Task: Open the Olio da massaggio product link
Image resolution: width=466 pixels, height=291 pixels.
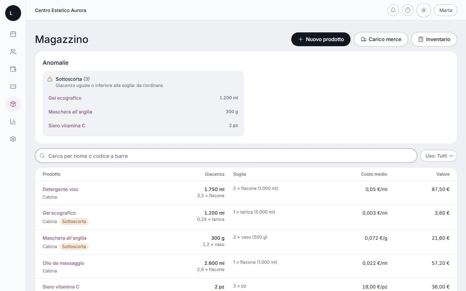Action: click(x=63, y=263)
